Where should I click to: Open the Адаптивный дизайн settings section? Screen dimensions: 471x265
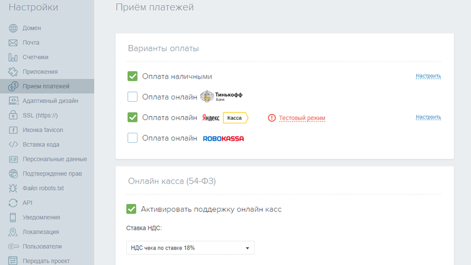click(x=50, y=101)
